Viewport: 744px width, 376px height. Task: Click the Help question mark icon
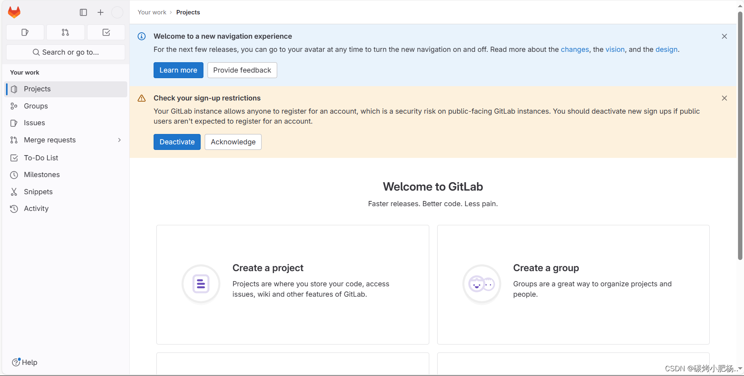pos(16,362)
